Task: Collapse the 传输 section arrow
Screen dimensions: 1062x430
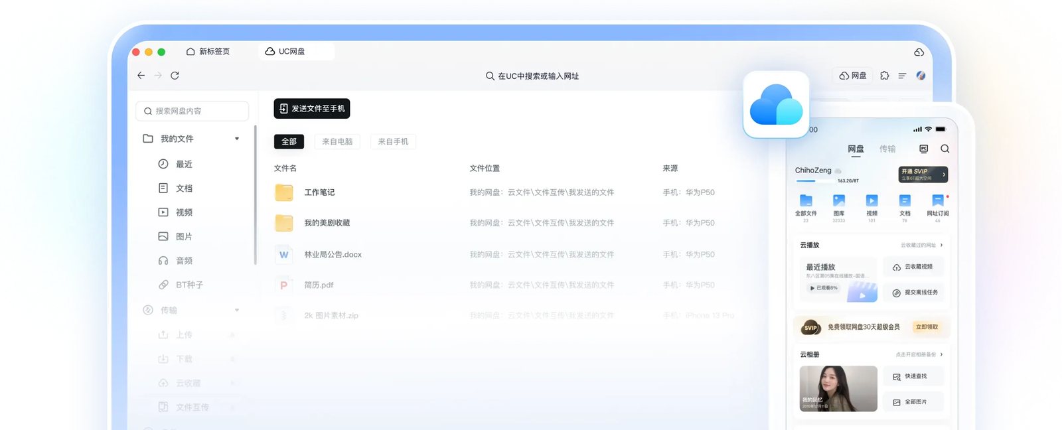Action: click(x=237, y=310)
